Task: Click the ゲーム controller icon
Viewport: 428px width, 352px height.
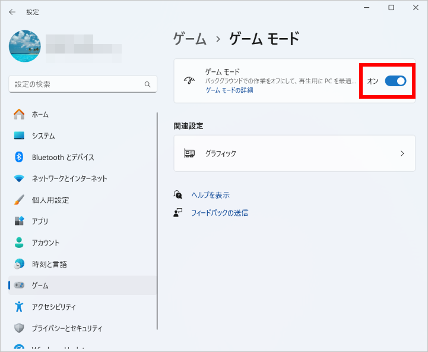Action: (x=19, y=285)
